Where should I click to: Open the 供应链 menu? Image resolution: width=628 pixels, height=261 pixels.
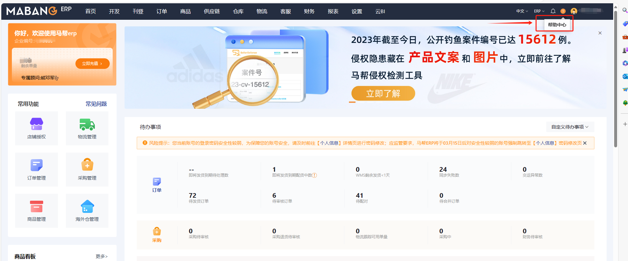[212, 12]
